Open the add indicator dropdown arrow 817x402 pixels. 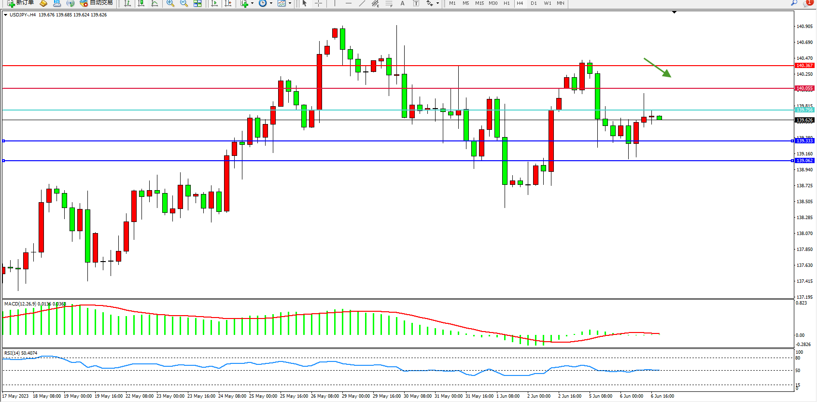click(x=252, y=3)
